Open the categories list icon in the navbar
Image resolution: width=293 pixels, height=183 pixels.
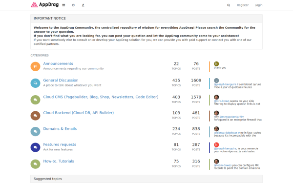(x=63, y=5)
